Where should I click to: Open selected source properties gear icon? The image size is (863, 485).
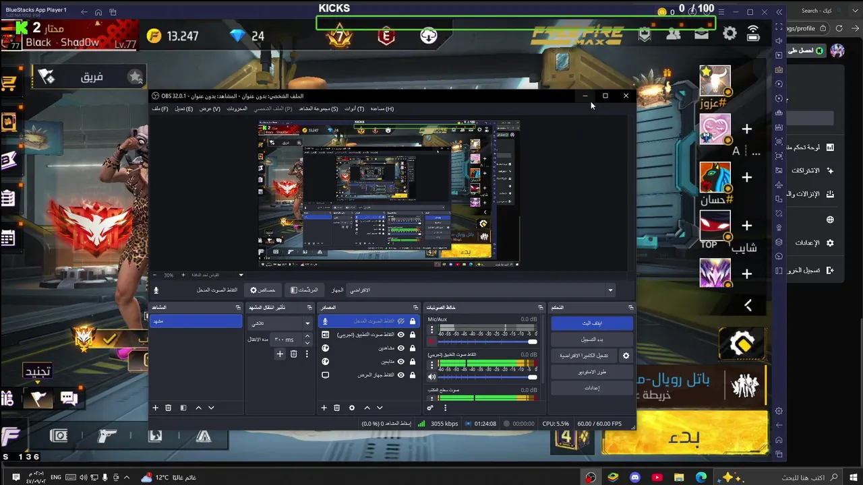pos(351,408)
